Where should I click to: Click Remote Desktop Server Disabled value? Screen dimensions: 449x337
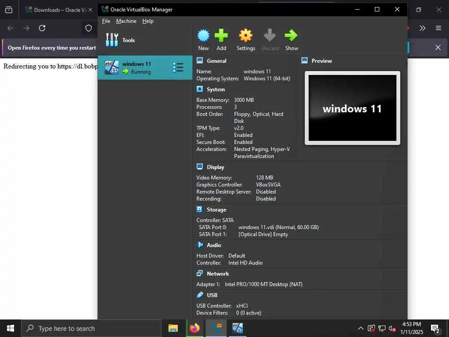tap(266, 192)
